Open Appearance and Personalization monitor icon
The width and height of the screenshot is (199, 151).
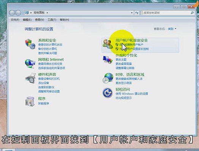108,60
